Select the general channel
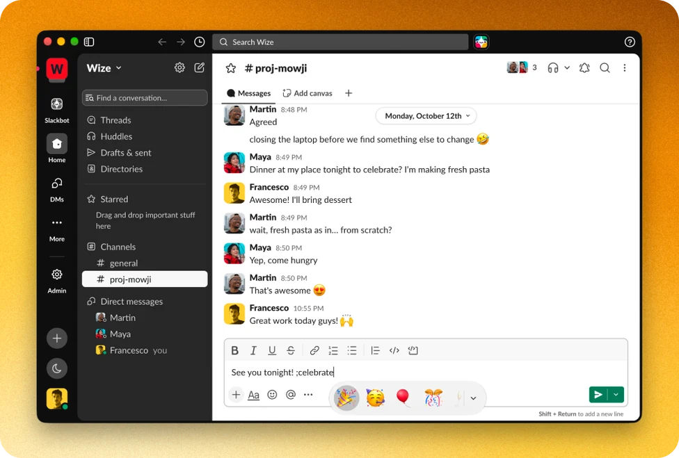679x458 pixels. (x=145, y=263)
